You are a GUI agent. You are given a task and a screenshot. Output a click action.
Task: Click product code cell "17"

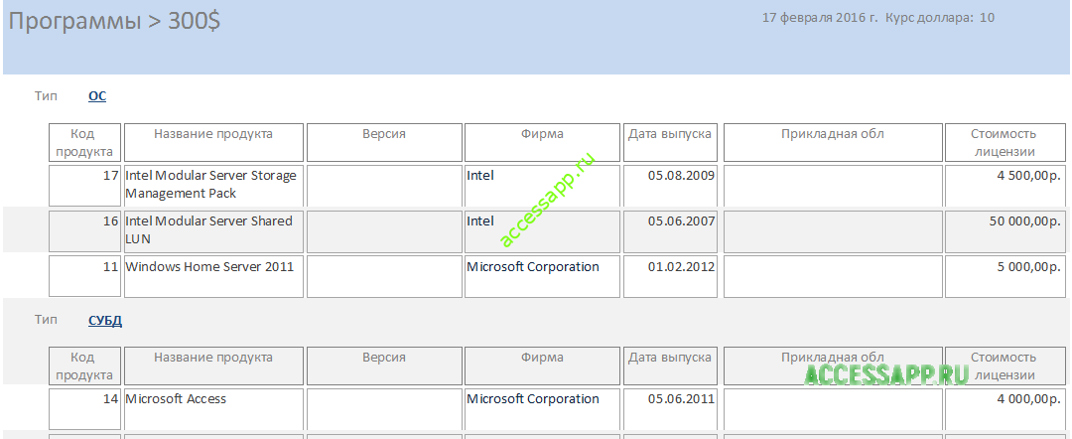(x=84, y=186)
